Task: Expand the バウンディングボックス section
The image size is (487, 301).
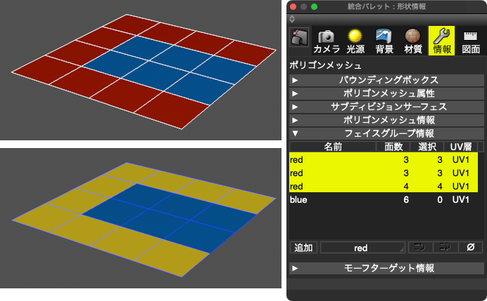Action: pos(385,80)
